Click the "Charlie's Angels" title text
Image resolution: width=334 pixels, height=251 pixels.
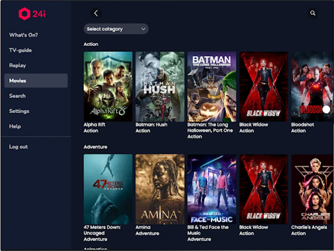pyautogui.click(x=309, y=227)
